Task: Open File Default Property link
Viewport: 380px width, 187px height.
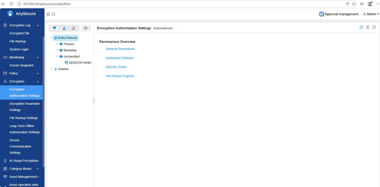Action: (x=120, y=76)
